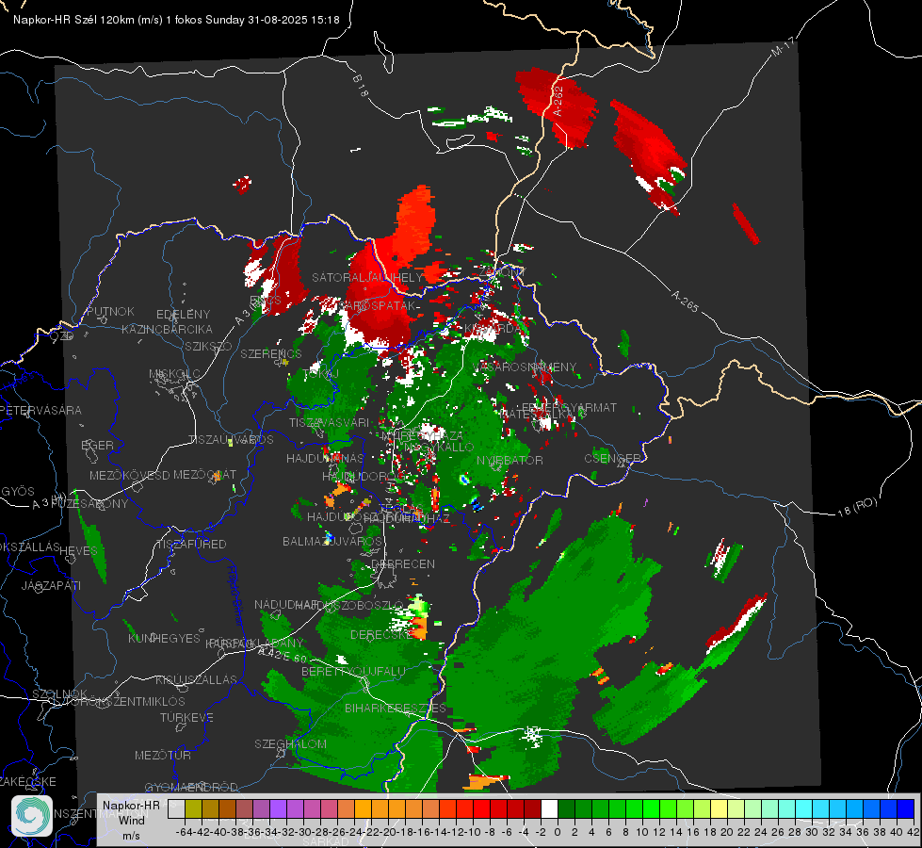The height and width of the screenshot is (848, 922).
Task: Click the HAJDÚNÁNÁS town label
Action: point(325,459)
